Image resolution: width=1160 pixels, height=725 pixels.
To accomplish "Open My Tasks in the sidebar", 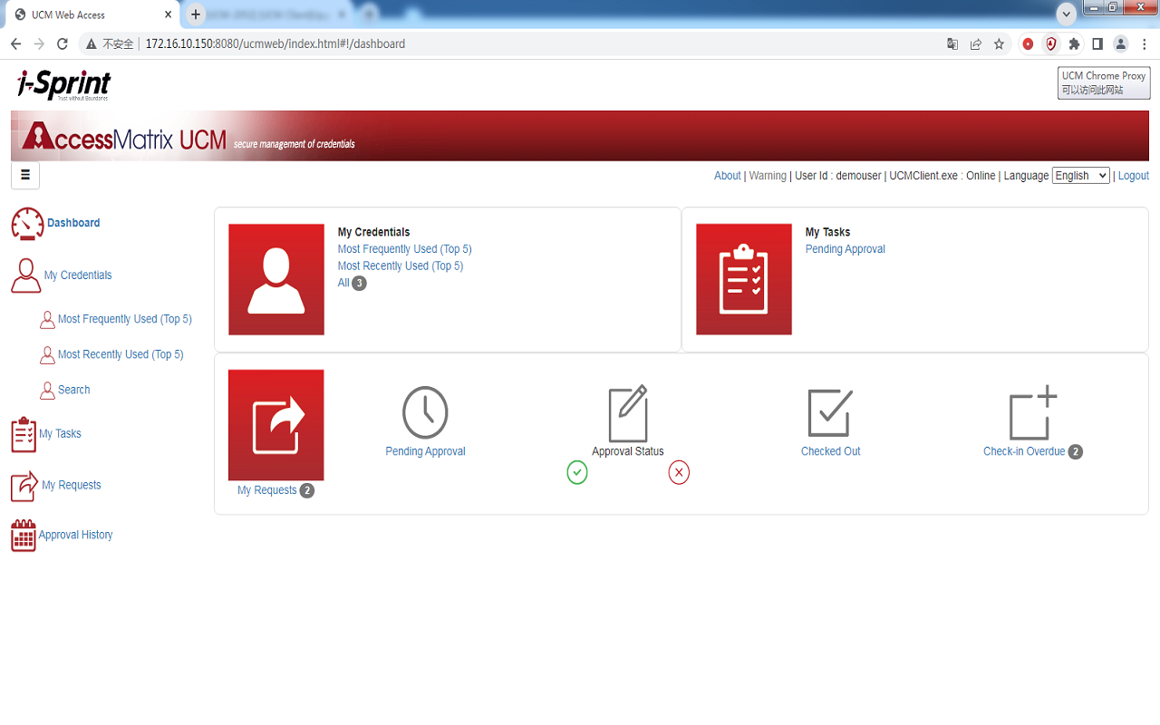I will [x=60, y=434].
